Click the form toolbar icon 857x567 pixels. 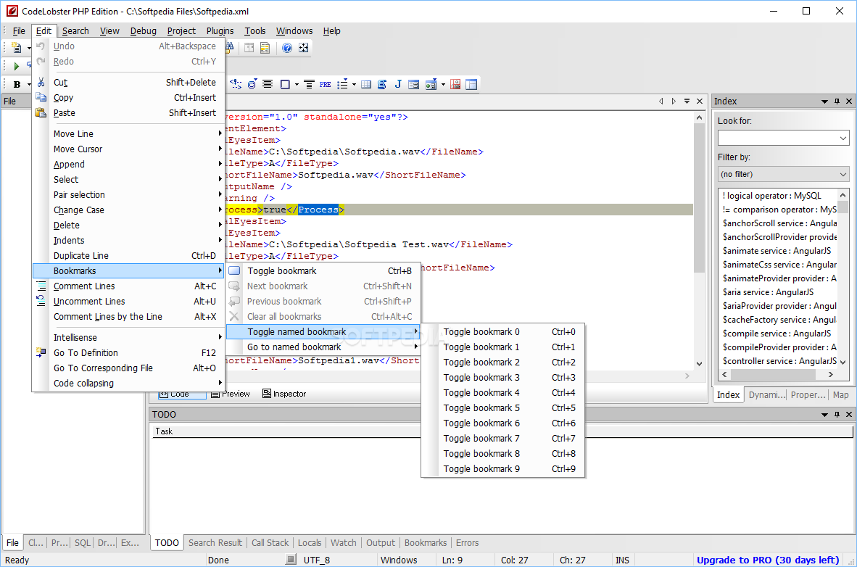(x=414, y=84)
